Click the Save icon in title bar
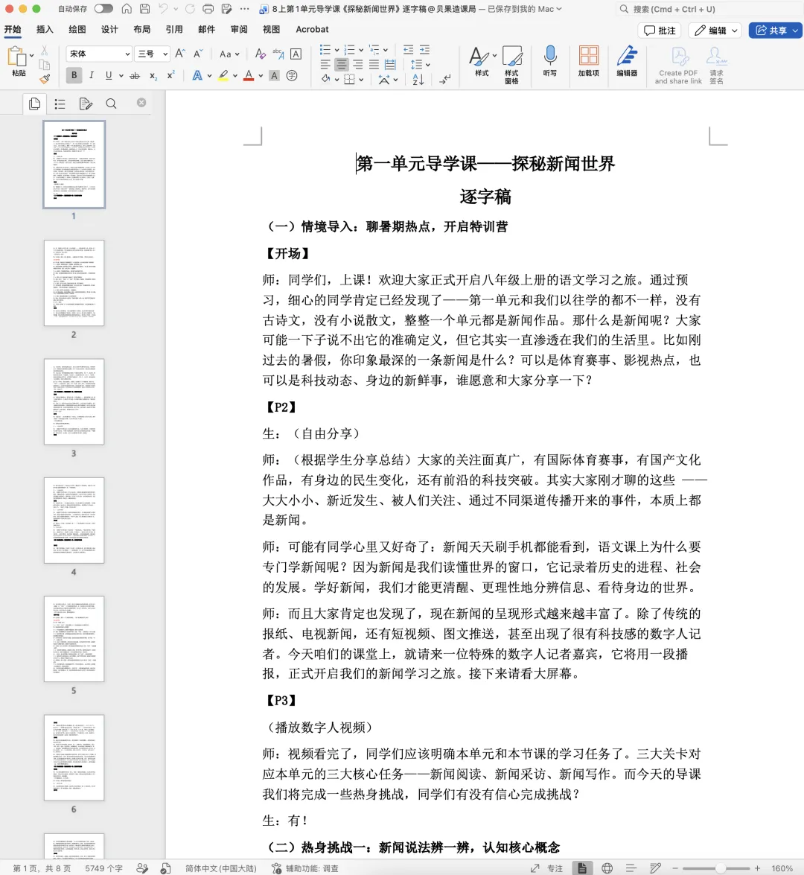The height and width of the screenshot is (875, 804). pyautogui.click(x=144, y=9)
